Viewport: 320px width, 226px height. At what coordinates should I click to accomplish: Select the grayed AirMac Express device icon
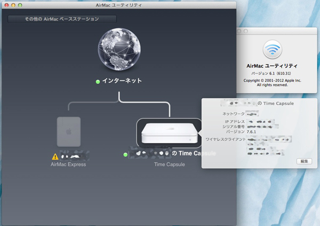pyautogui.click(x=69, y=132)
